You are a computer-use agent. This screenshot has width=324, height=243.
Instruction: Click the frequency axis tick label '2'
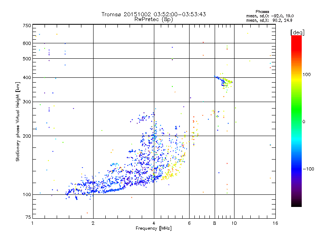point(93,223)
